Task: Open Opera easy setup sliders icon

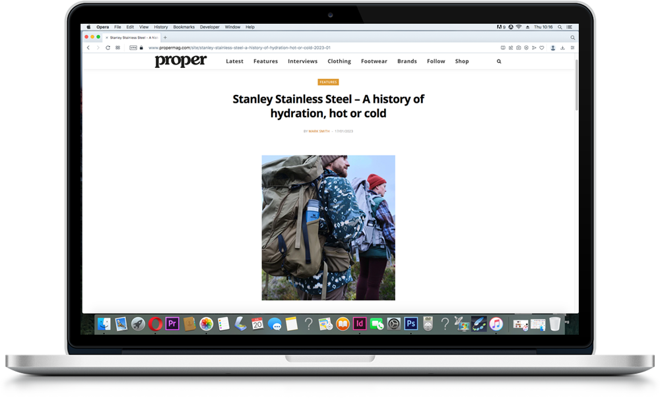Action: click(x=572, y=48)
